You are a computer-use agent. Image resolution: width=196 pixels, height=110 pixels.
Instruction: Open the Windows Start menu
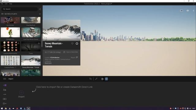click(x=2, y=108)
